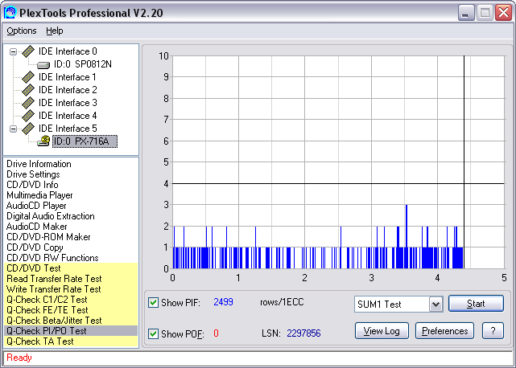Select IDE Interface 4 label

[x=68, y=116]
